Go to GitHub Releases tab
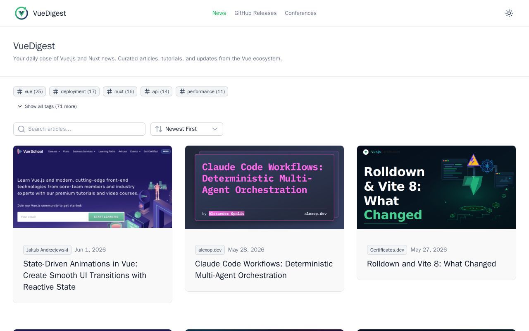This screenshot has width=529, height=331. click(x=255, y=13)
